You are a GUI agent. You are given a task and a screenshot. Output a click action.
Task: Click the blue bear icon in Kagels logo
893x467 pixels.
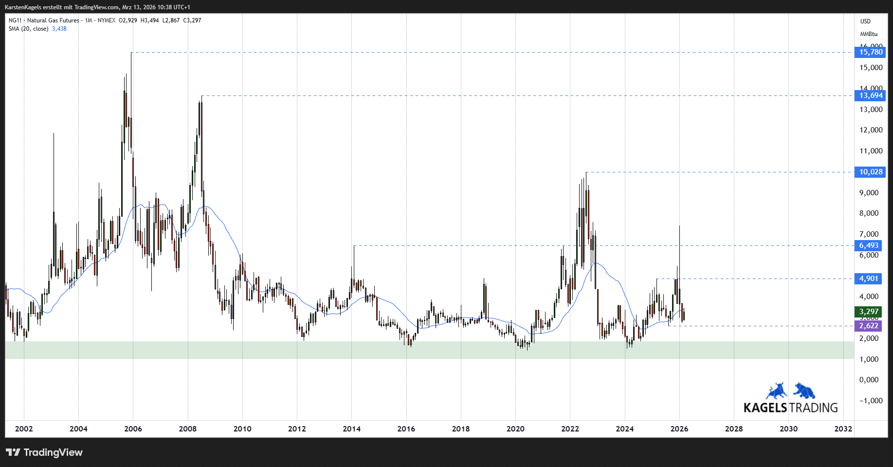(804, 391)
